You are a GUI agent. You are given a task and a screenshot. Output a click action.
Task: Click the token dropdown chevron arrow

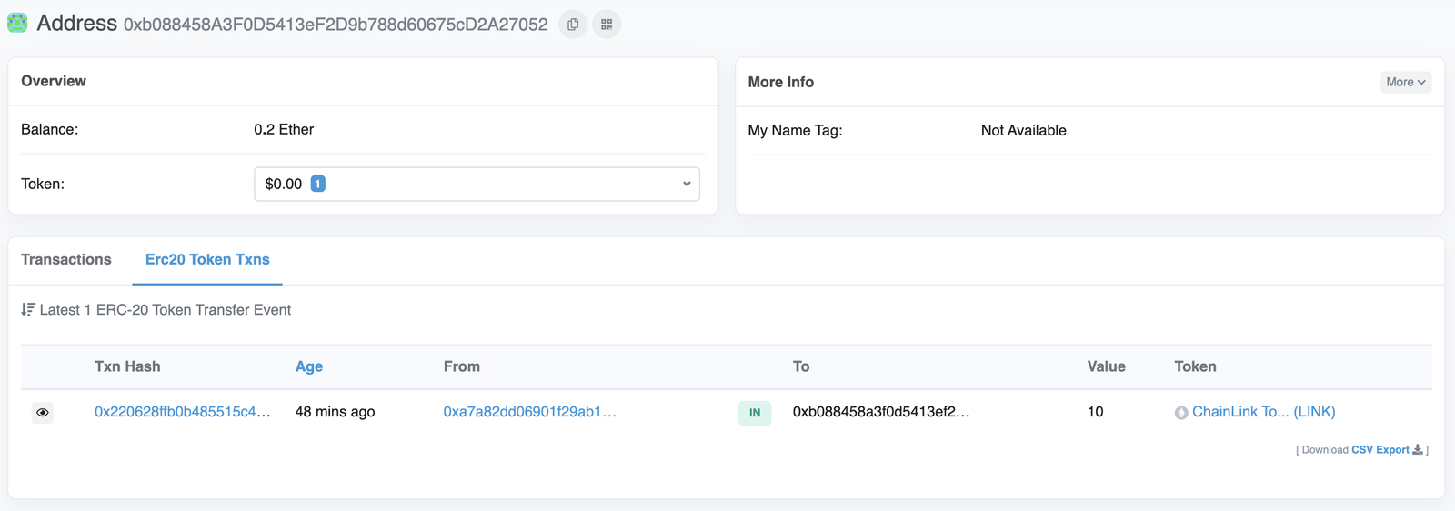687,184
